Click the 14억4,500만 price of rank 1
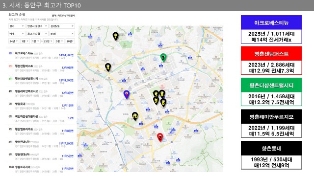 [66, 55]
